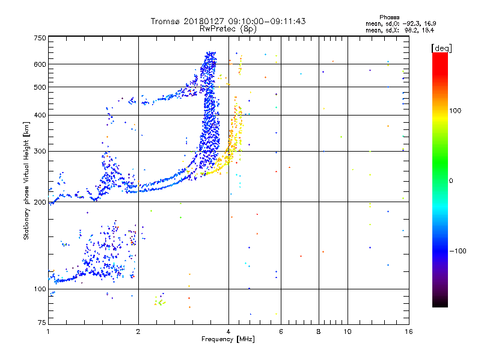Click the x-axis tick label '1'

pos(48,332)
